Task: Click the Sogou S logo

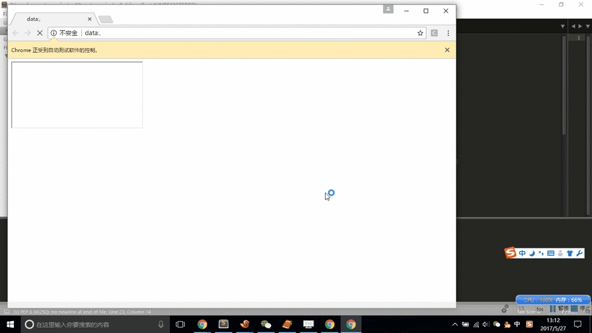Action: [511, 253]
